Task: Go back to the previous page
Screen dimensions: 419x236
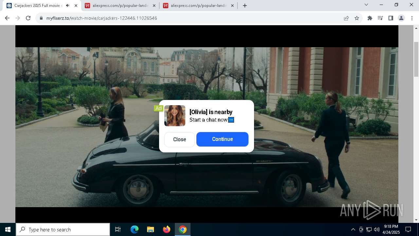Action: tap(7, 18)
